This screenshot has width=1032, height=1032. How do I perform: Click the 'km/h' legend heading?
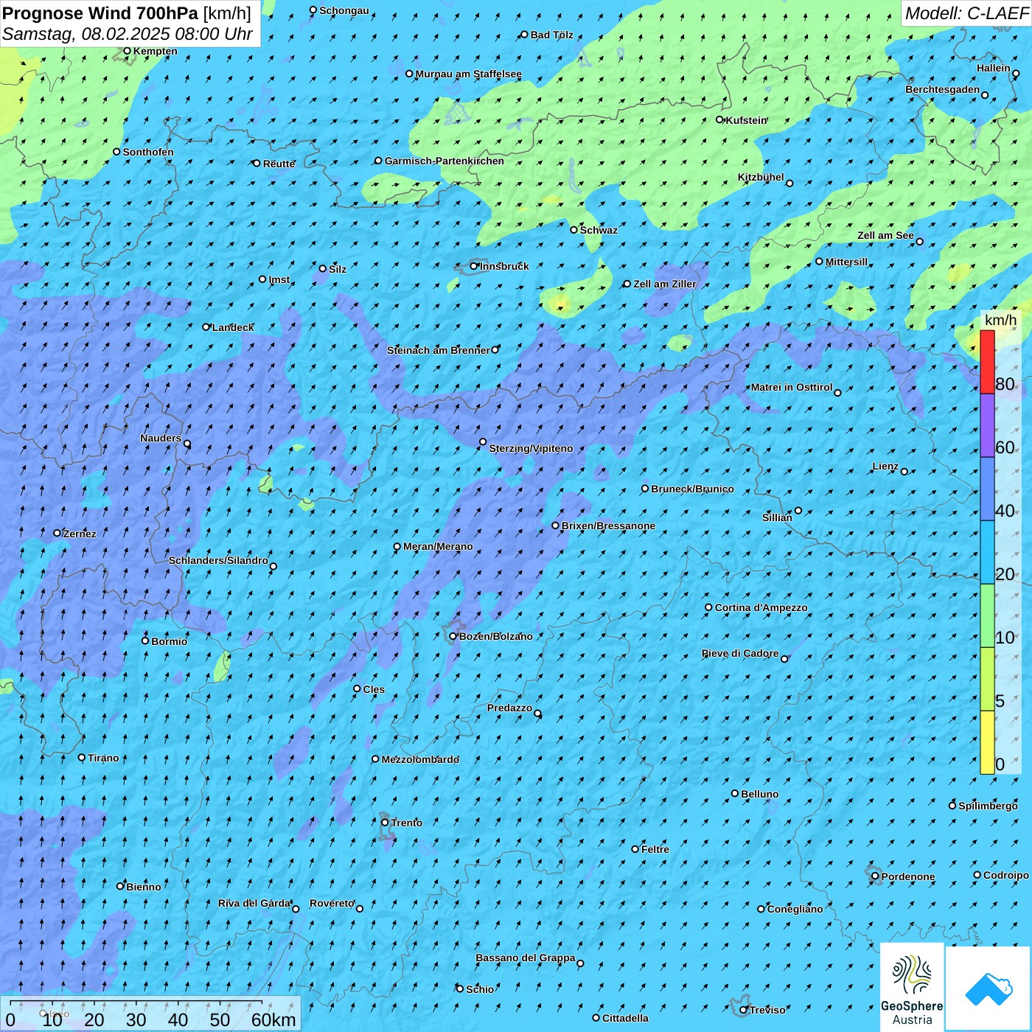tap(1000, 320)
